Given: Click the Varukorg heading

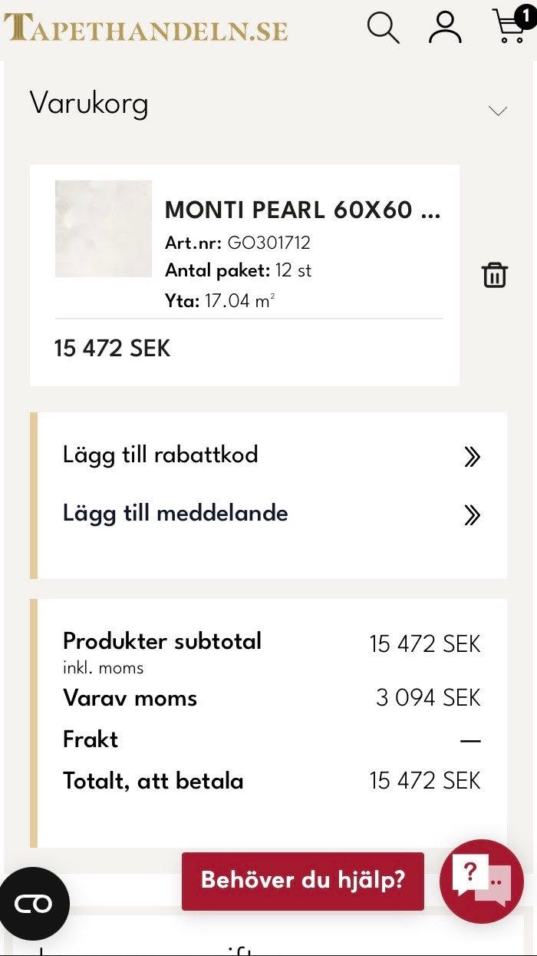Looking at the screenshot, I should [89, 104].
